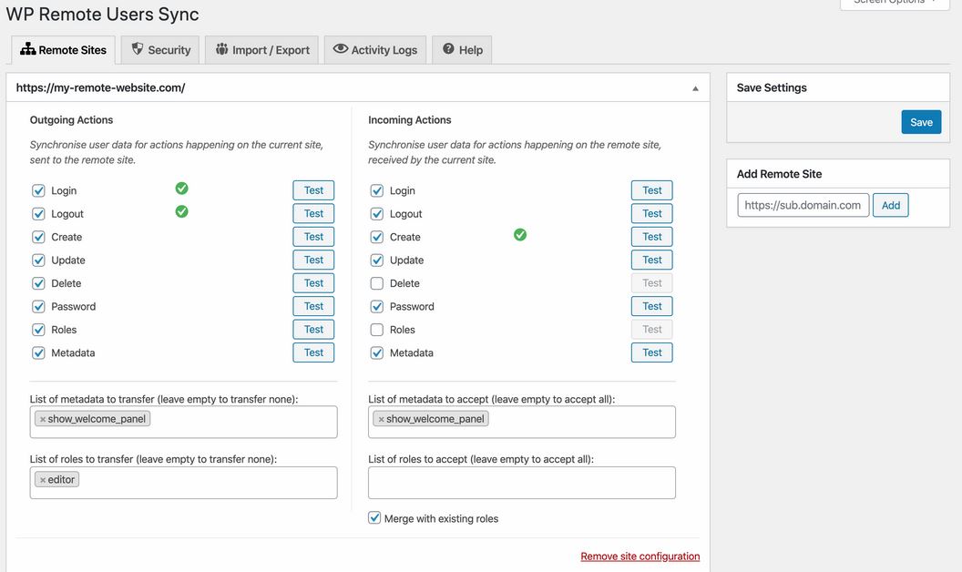Remove the incoming show_welcome_panel metadata tag
Screen dimensions: 962x572
(x=381, y=419)
